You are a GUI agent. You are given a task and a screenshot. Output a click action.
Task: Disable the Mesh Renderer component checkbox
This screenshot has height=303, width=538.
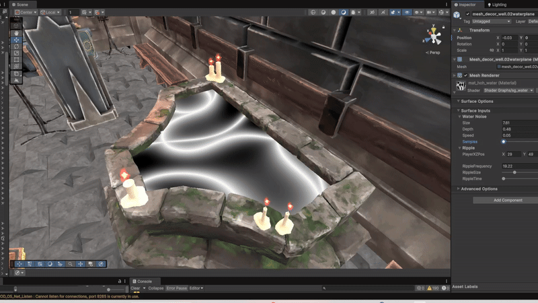(x=465, y=75)
